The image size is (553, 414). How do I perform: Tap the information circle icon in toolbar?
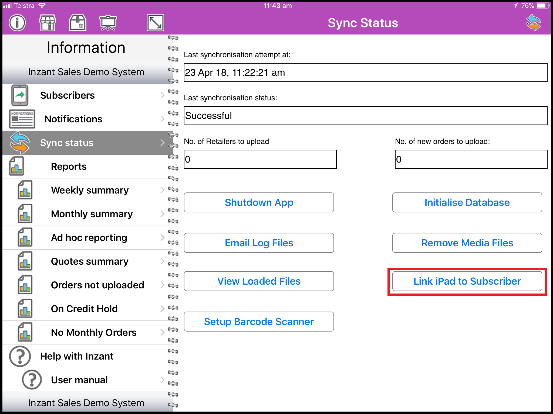tap(17, 23)
